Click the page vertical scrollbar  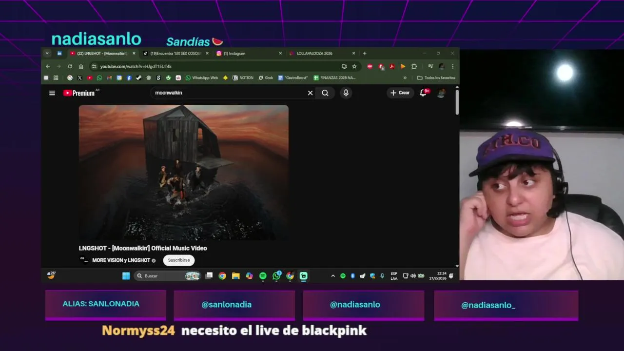point(457,102)
